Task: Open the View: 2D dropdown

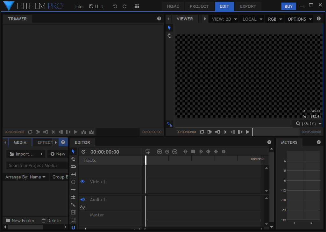Action: 224,19
